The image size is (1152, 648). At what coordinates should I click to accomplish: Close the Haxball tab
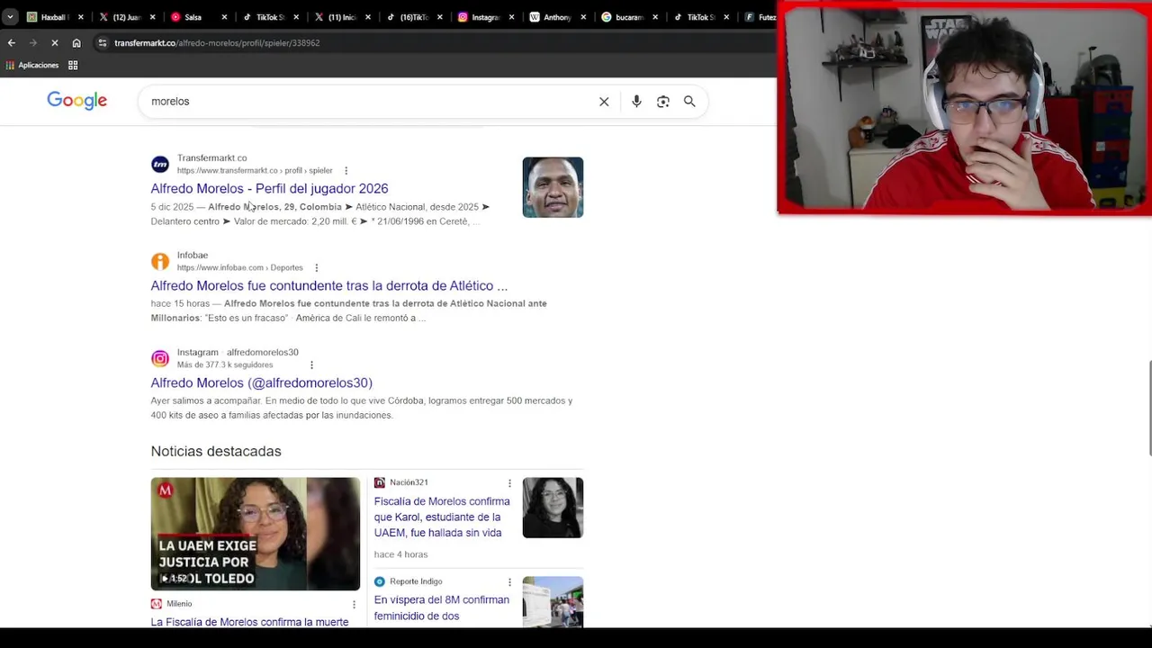(81, 17)
